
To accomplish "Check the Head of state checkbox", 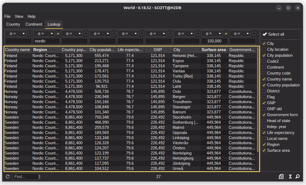I will (264, 121).
